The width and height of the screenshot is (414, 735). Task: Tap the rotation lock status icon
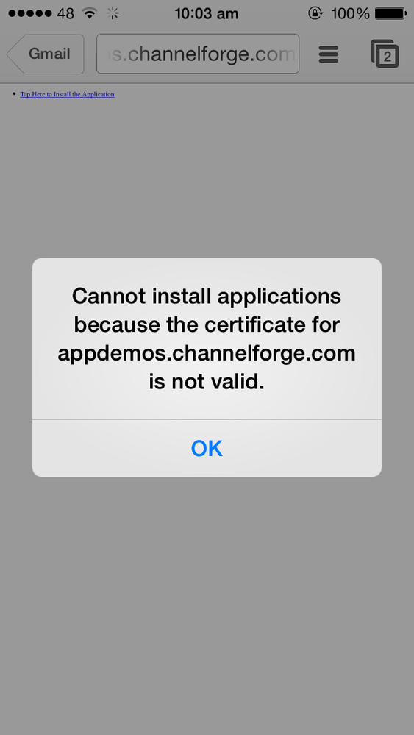pyautogui.click(x=315, y=13)
